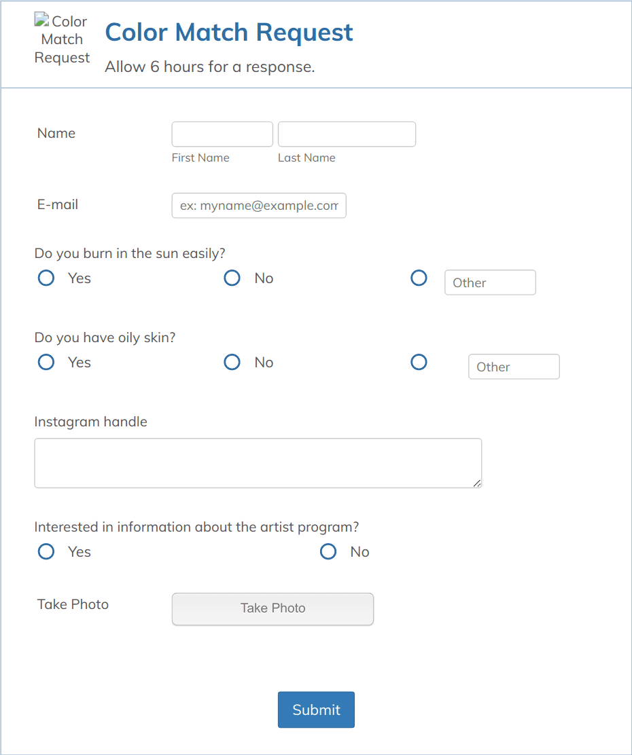Click the Allow 6 hours response text
This screenshot has height=755, width=632.
click(x=211, y=67)
